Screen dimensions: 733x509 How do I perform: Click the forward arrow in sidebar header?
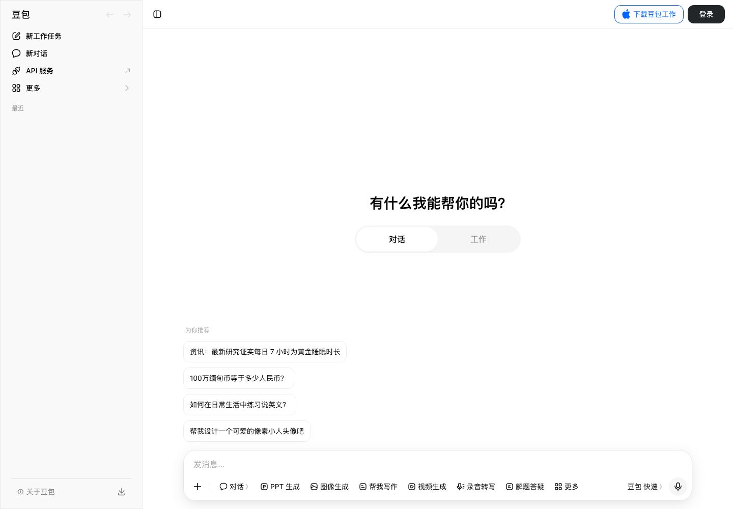click(127, 15)
